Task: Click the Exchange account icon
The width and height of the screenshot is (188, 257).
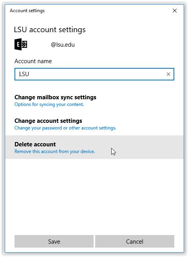Action: tap(21, 44)
